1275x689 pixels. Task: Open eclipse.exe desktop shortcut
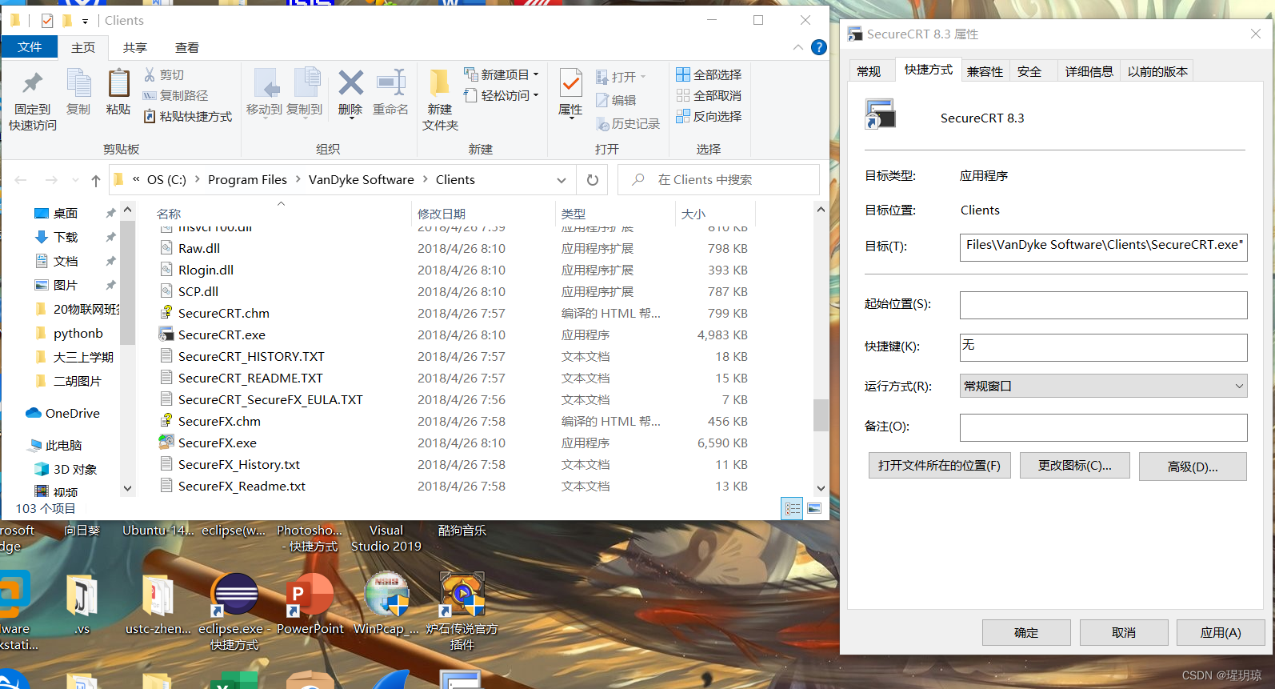tap(234, 611)
